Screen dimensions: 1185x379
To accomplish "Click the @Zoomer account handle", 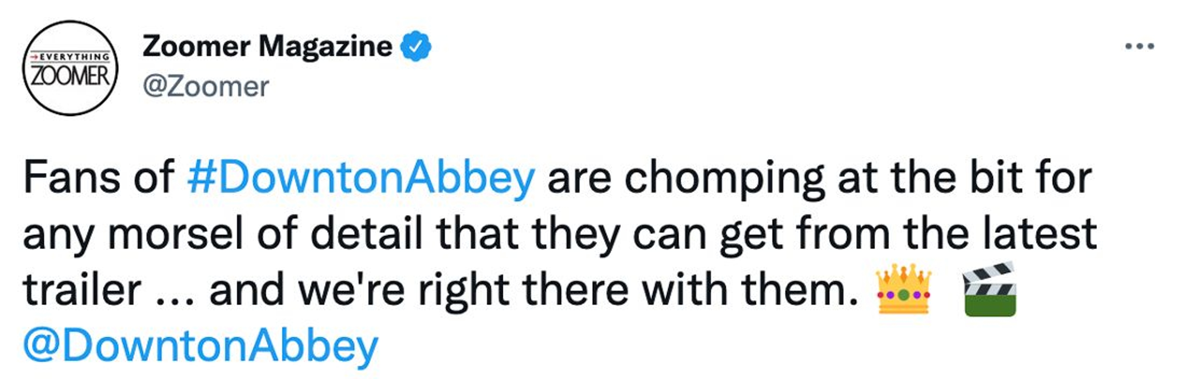I will tap(206, 86).
